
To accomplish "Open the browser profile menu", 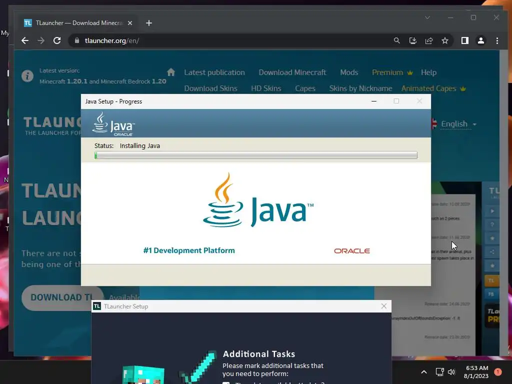I will pos(480,40).
